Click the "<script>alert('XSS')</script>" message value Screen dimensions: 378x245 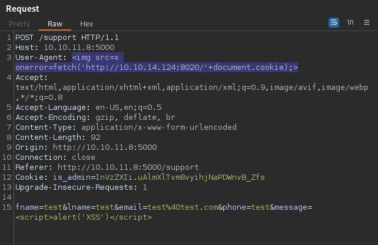pyautogui.click(x=84, y=217)
